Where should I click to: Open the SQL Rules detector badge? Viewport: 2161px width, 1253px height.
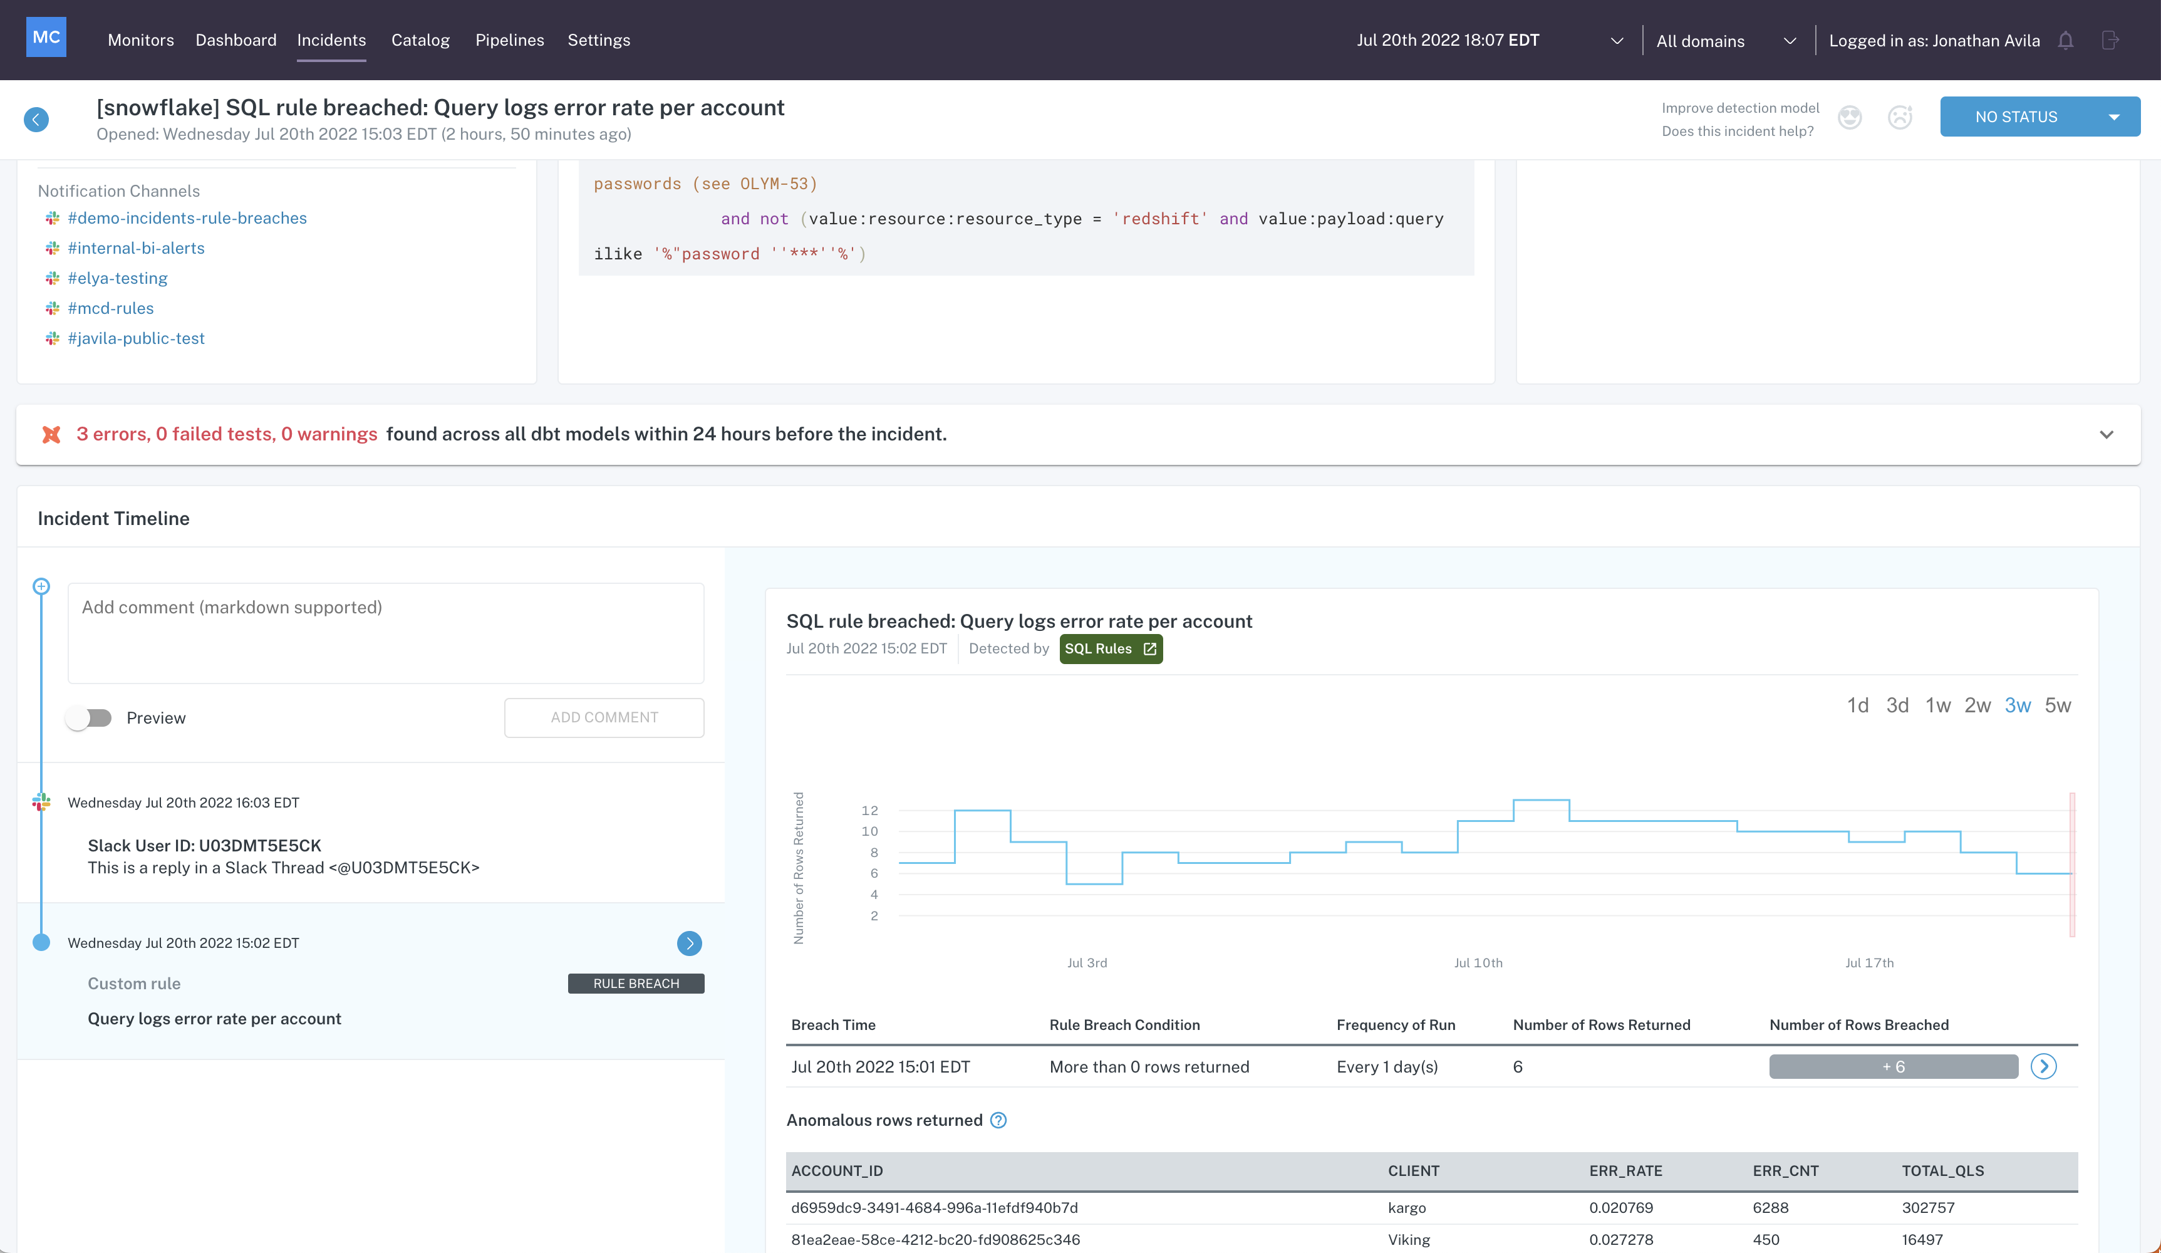[1111, 649]
